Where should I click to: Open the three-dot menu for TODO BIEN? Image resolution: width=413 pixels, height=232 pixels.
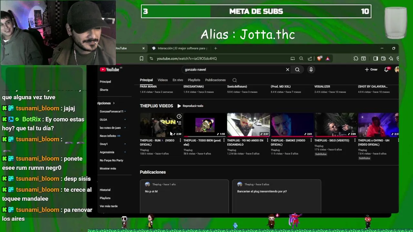[224, 140]
